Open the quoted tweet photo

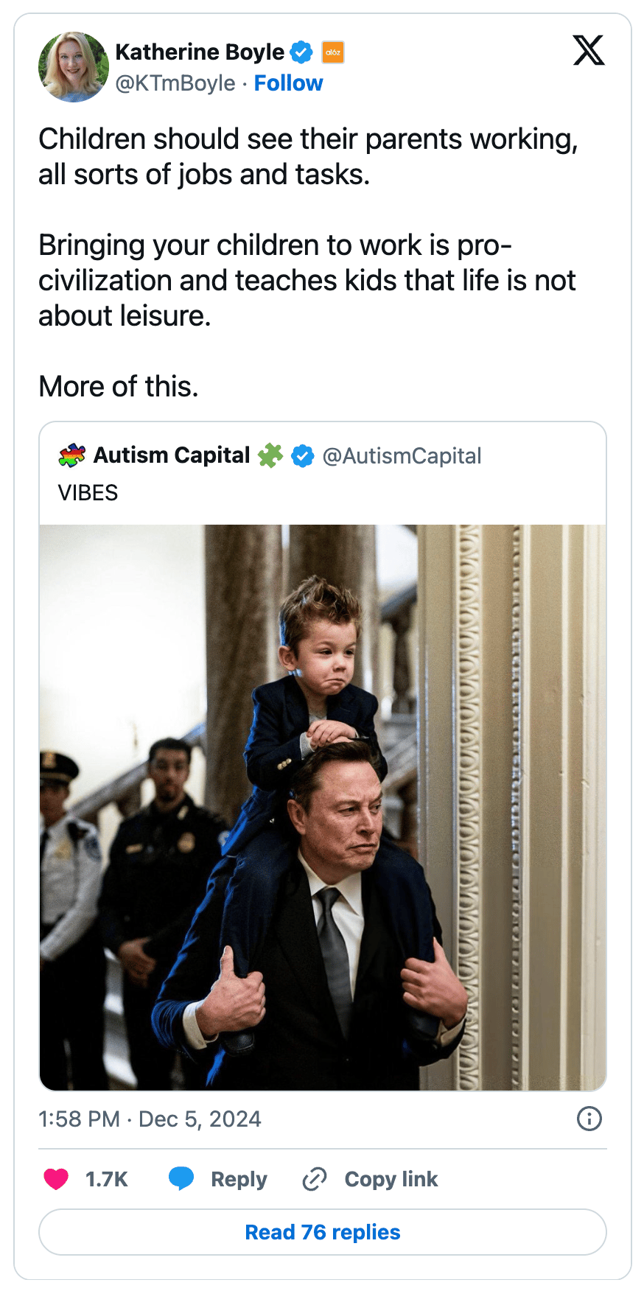323,807
